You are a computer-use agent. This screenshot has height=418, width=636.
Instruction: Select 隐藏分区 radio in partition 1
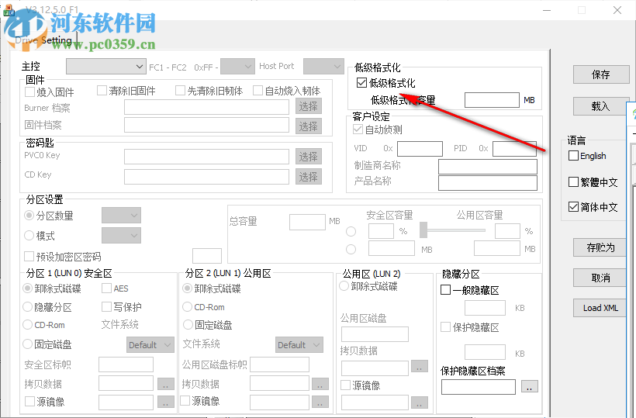point(28,307)
